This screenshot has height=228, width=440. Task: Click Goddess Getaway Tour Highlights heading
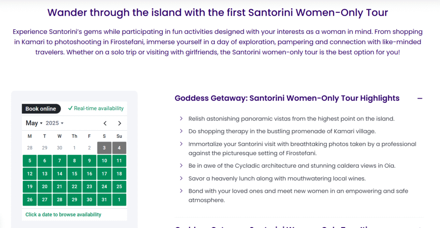(287, 98)
